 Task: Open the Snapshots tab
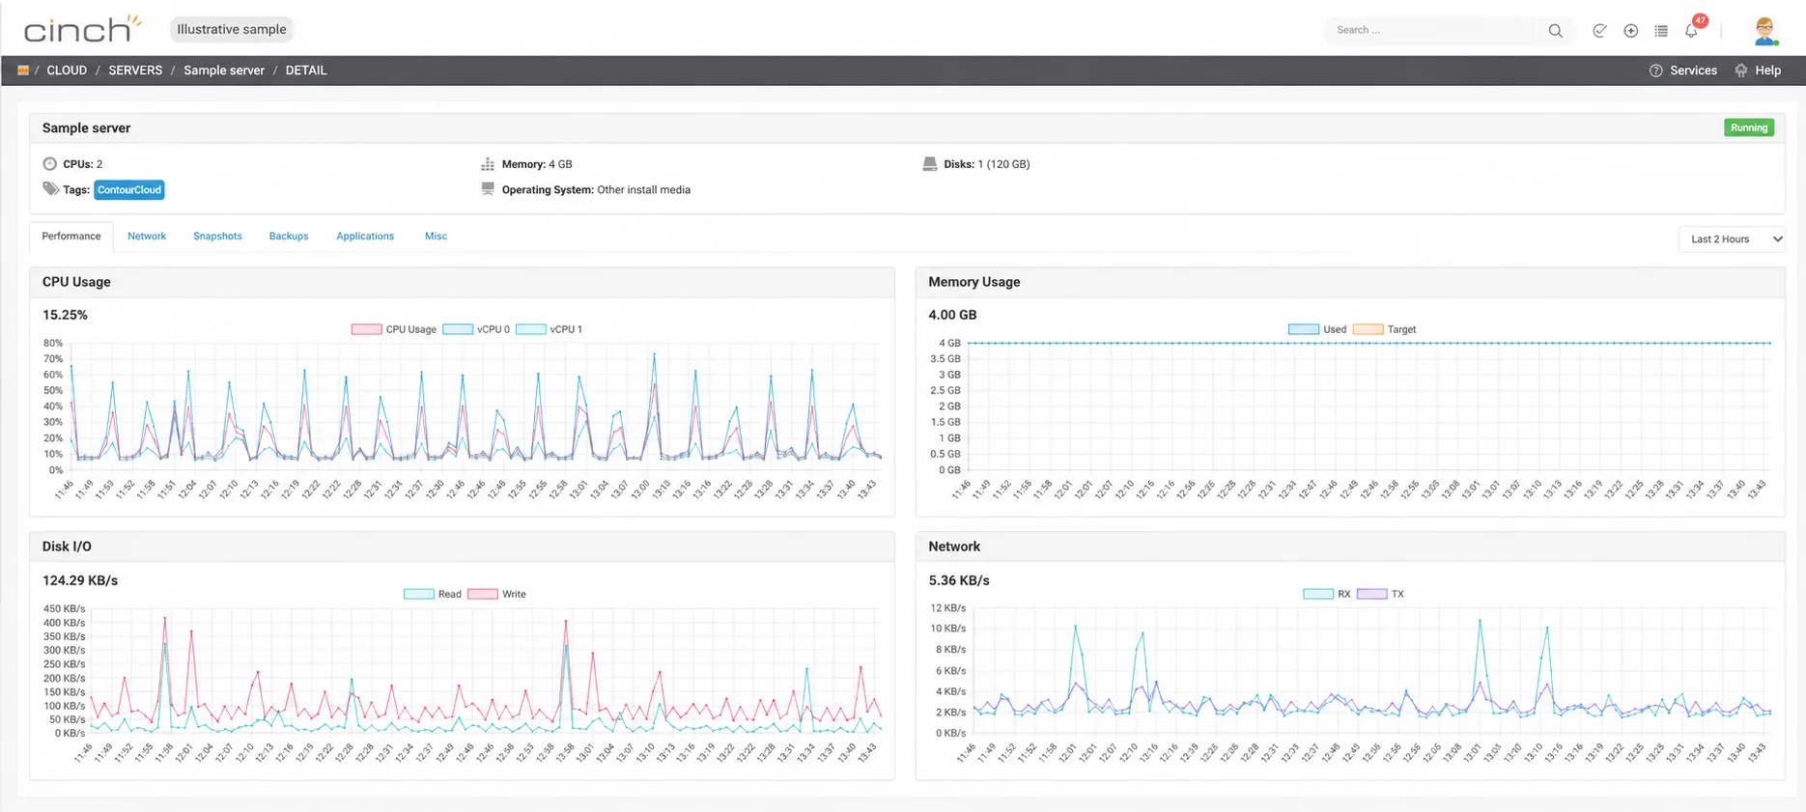click(x=217, y=237)
